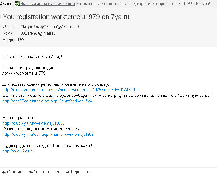The image size is (217, 180).
Task: Click the forward arrow icon
Action: click(68, 172)
